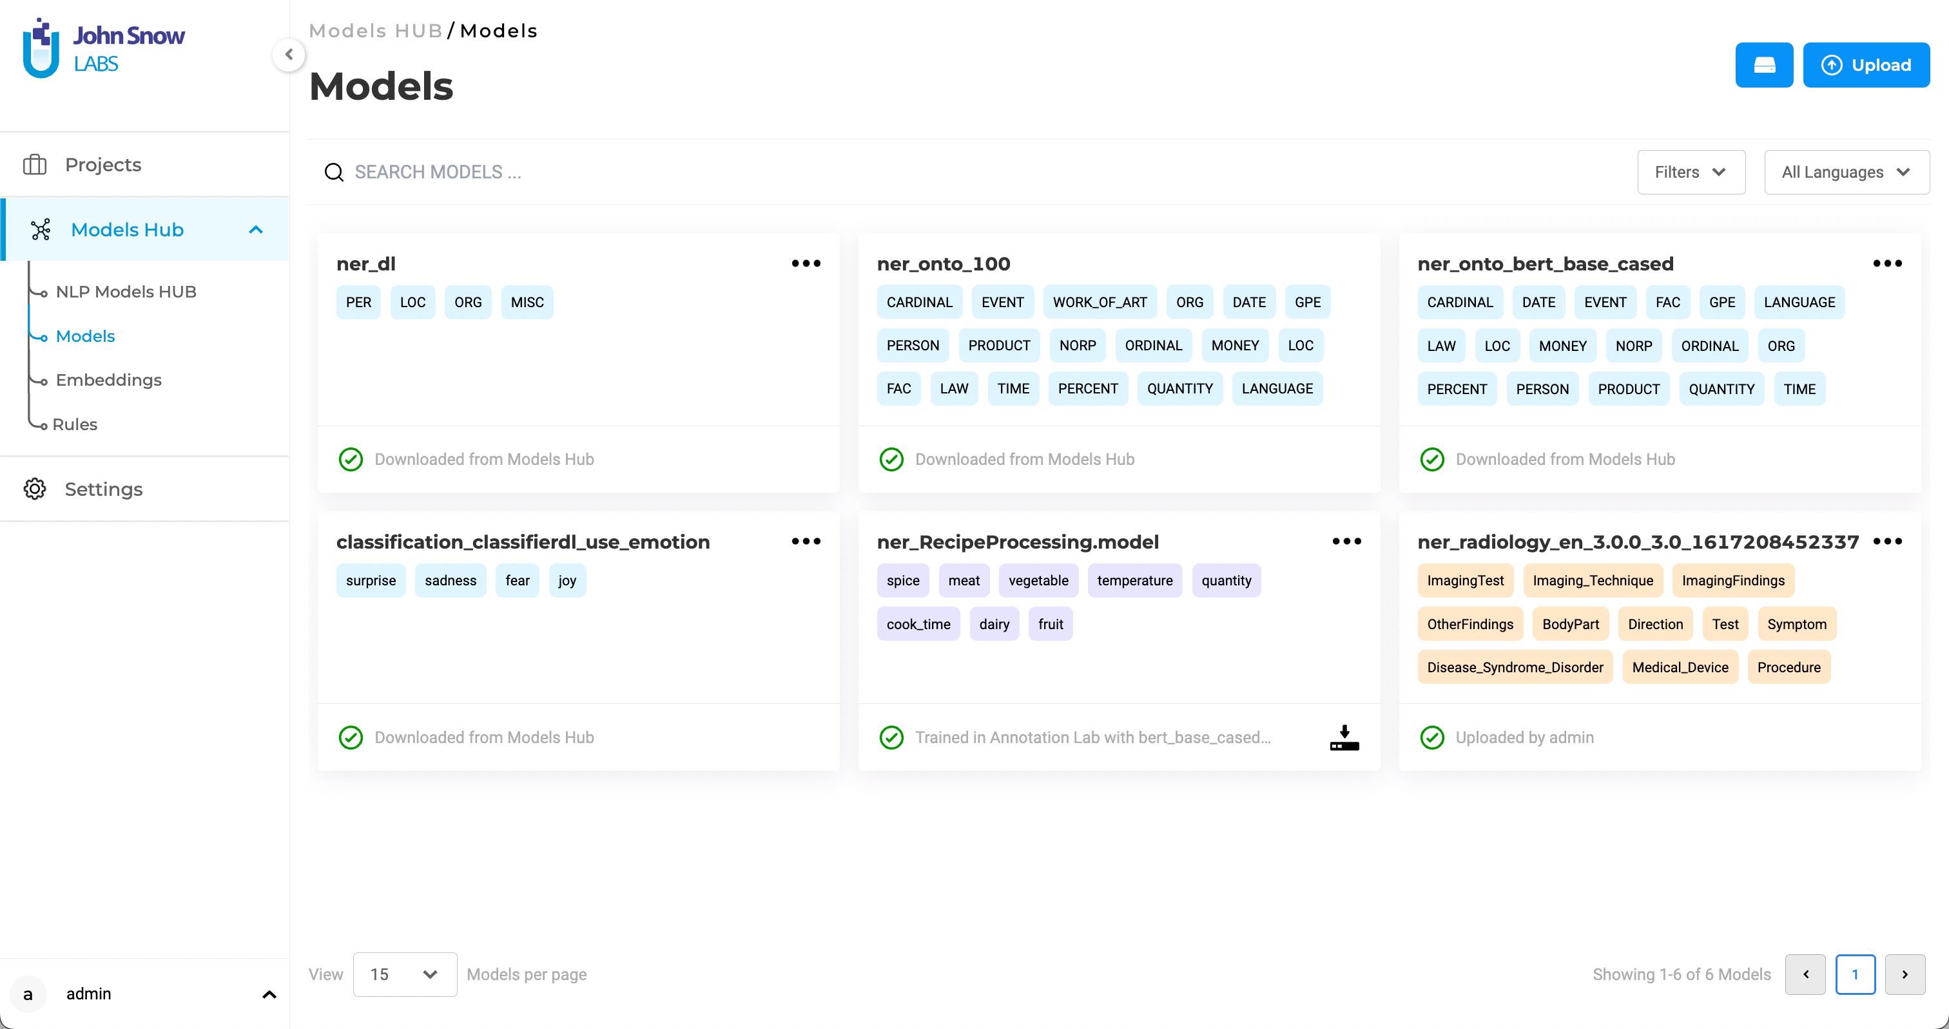Open the All Languages dropdown

tap(1846, 173)
